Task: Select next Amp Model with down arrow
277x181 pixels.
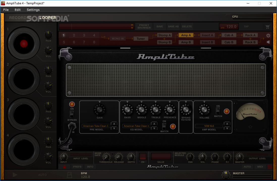Action: (227, 128)
